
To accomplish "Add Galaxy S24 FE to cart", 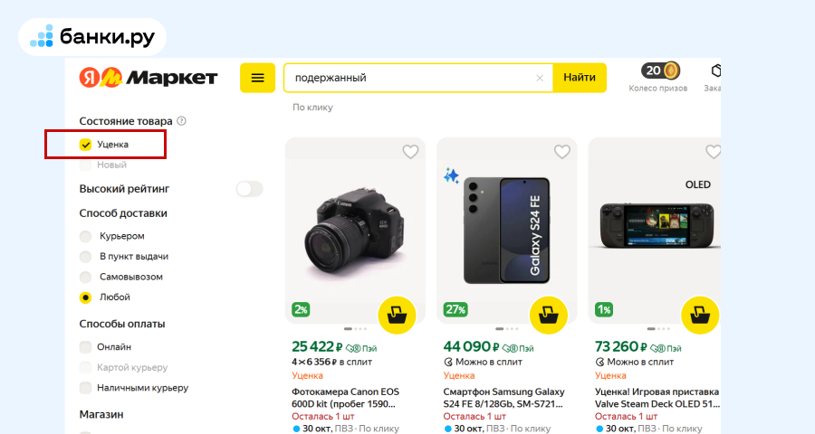I will coord(548,315).
